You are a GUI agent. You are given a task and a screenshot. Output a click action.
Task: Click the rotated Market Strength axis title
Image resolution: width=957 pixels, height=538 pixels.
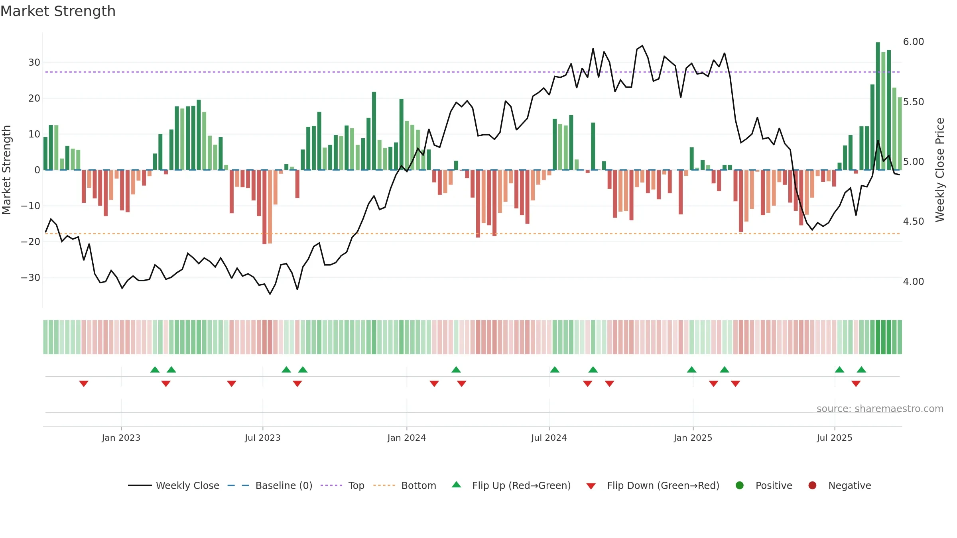pyautogui.click(x=7, y=170)
